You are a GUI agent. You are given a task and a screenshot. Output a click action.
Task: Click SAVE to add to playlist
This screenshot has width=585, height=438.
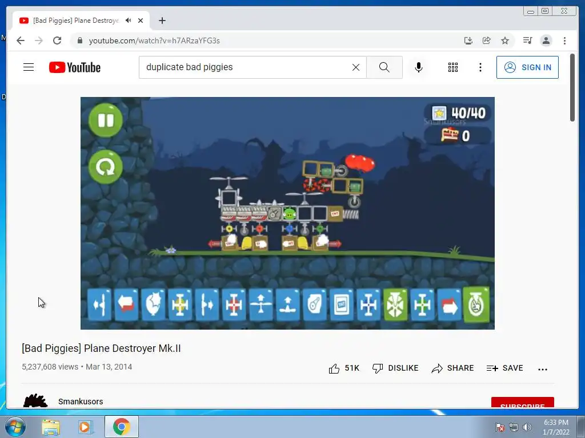(x=505, y=368)
